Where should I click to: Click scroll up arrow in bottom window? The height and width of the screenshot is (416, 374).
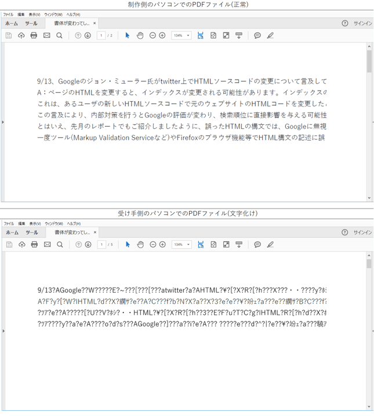click(x=369, y=256)
